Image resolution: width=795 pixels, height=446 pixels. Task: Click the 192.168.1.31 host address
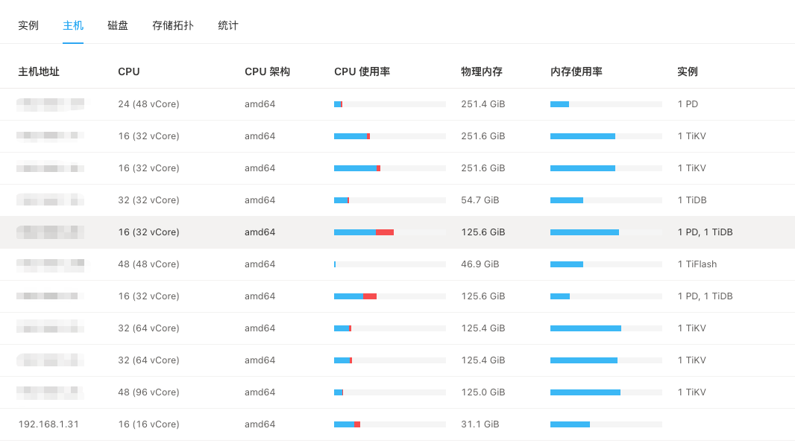tap(48, 424)
